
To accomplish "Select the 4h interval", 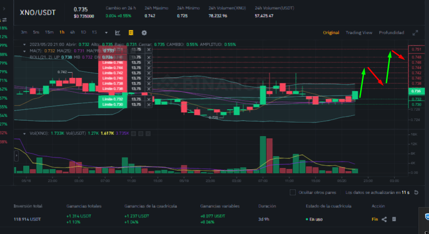I will tap(73, 32).
